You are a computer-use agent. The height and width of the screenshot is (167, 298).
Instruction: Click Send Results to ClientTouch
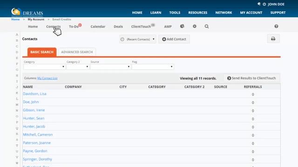[251, 78]
